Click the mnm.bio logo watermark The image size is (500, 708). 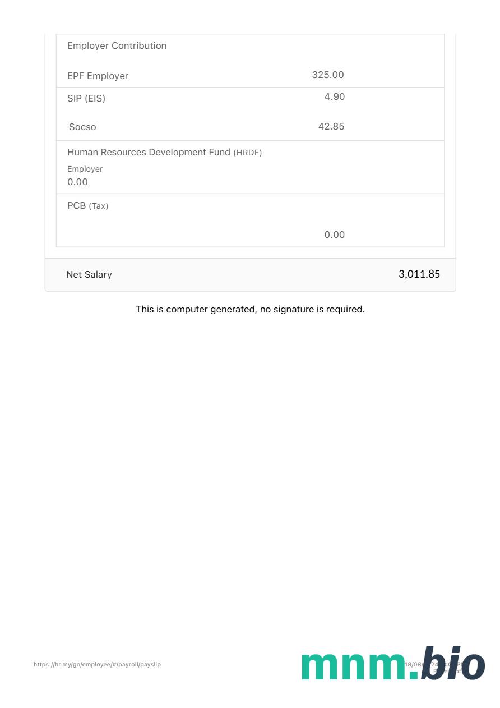[392, 665]
